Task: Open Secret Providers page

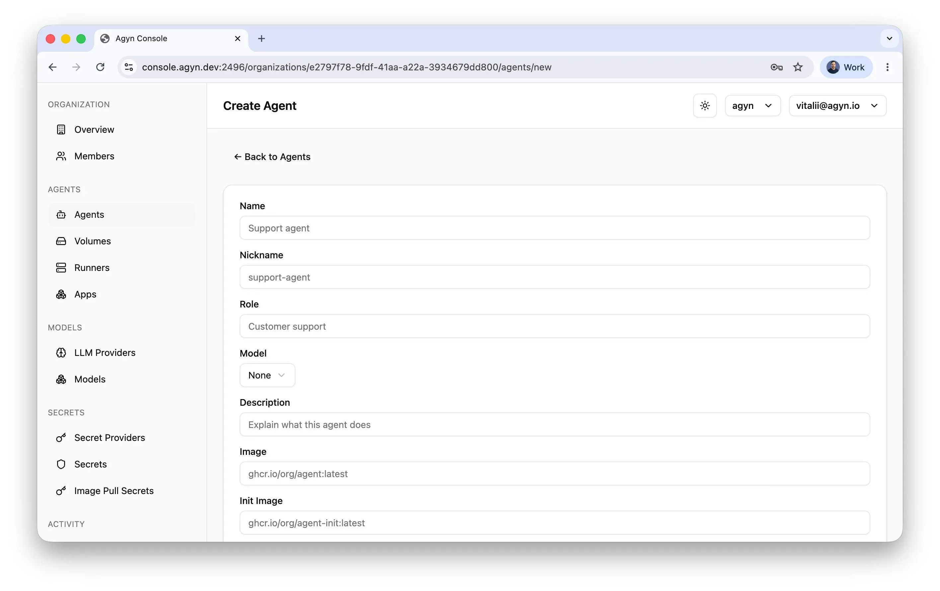Action: pyautogui.click(x=122, y=438)
